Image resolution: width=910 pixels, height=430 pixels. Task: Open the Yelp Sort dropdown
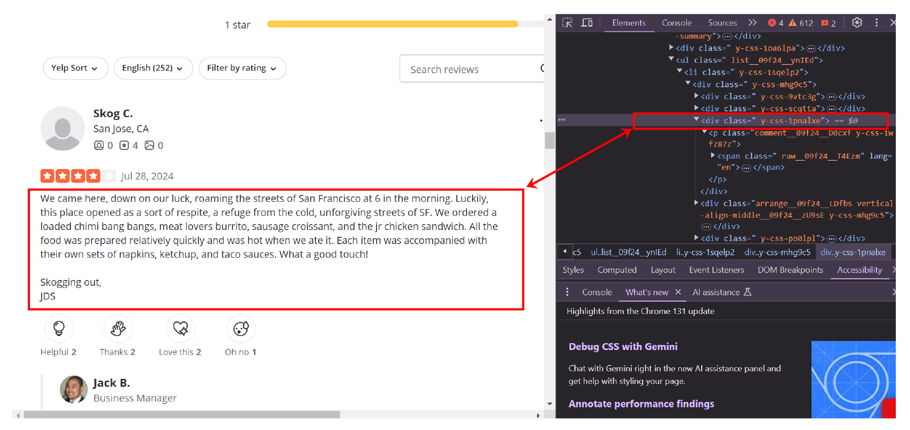(x=75, y=68)
